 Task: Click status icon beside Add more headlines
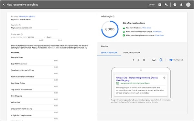point(124,28)
